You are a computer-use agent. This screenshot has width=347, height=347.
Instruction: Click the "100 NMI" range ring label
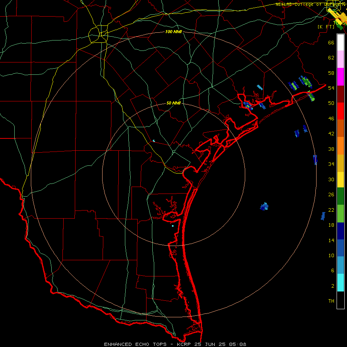tap(173, 32)
